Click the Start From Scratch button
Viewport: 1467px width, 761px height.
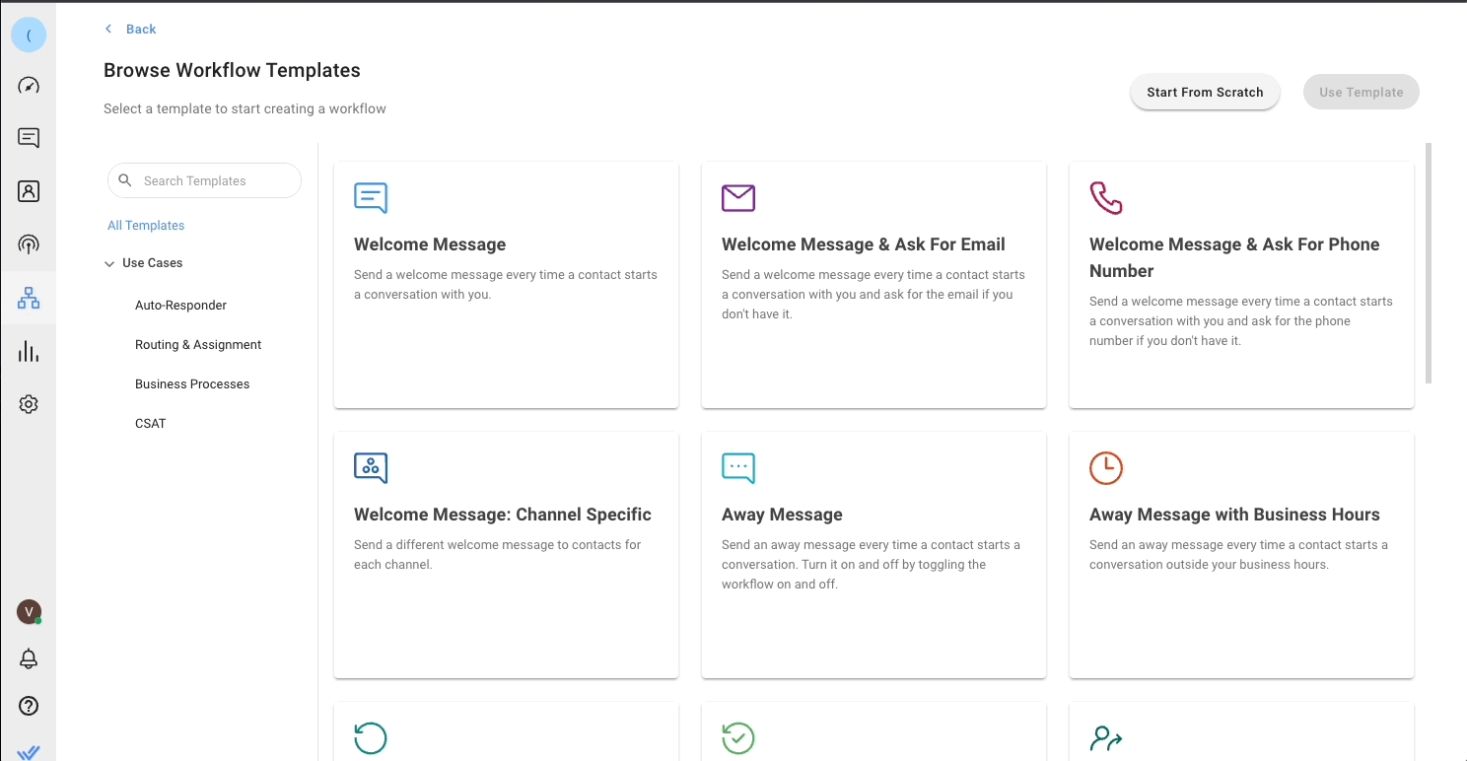pos(1204,93)
